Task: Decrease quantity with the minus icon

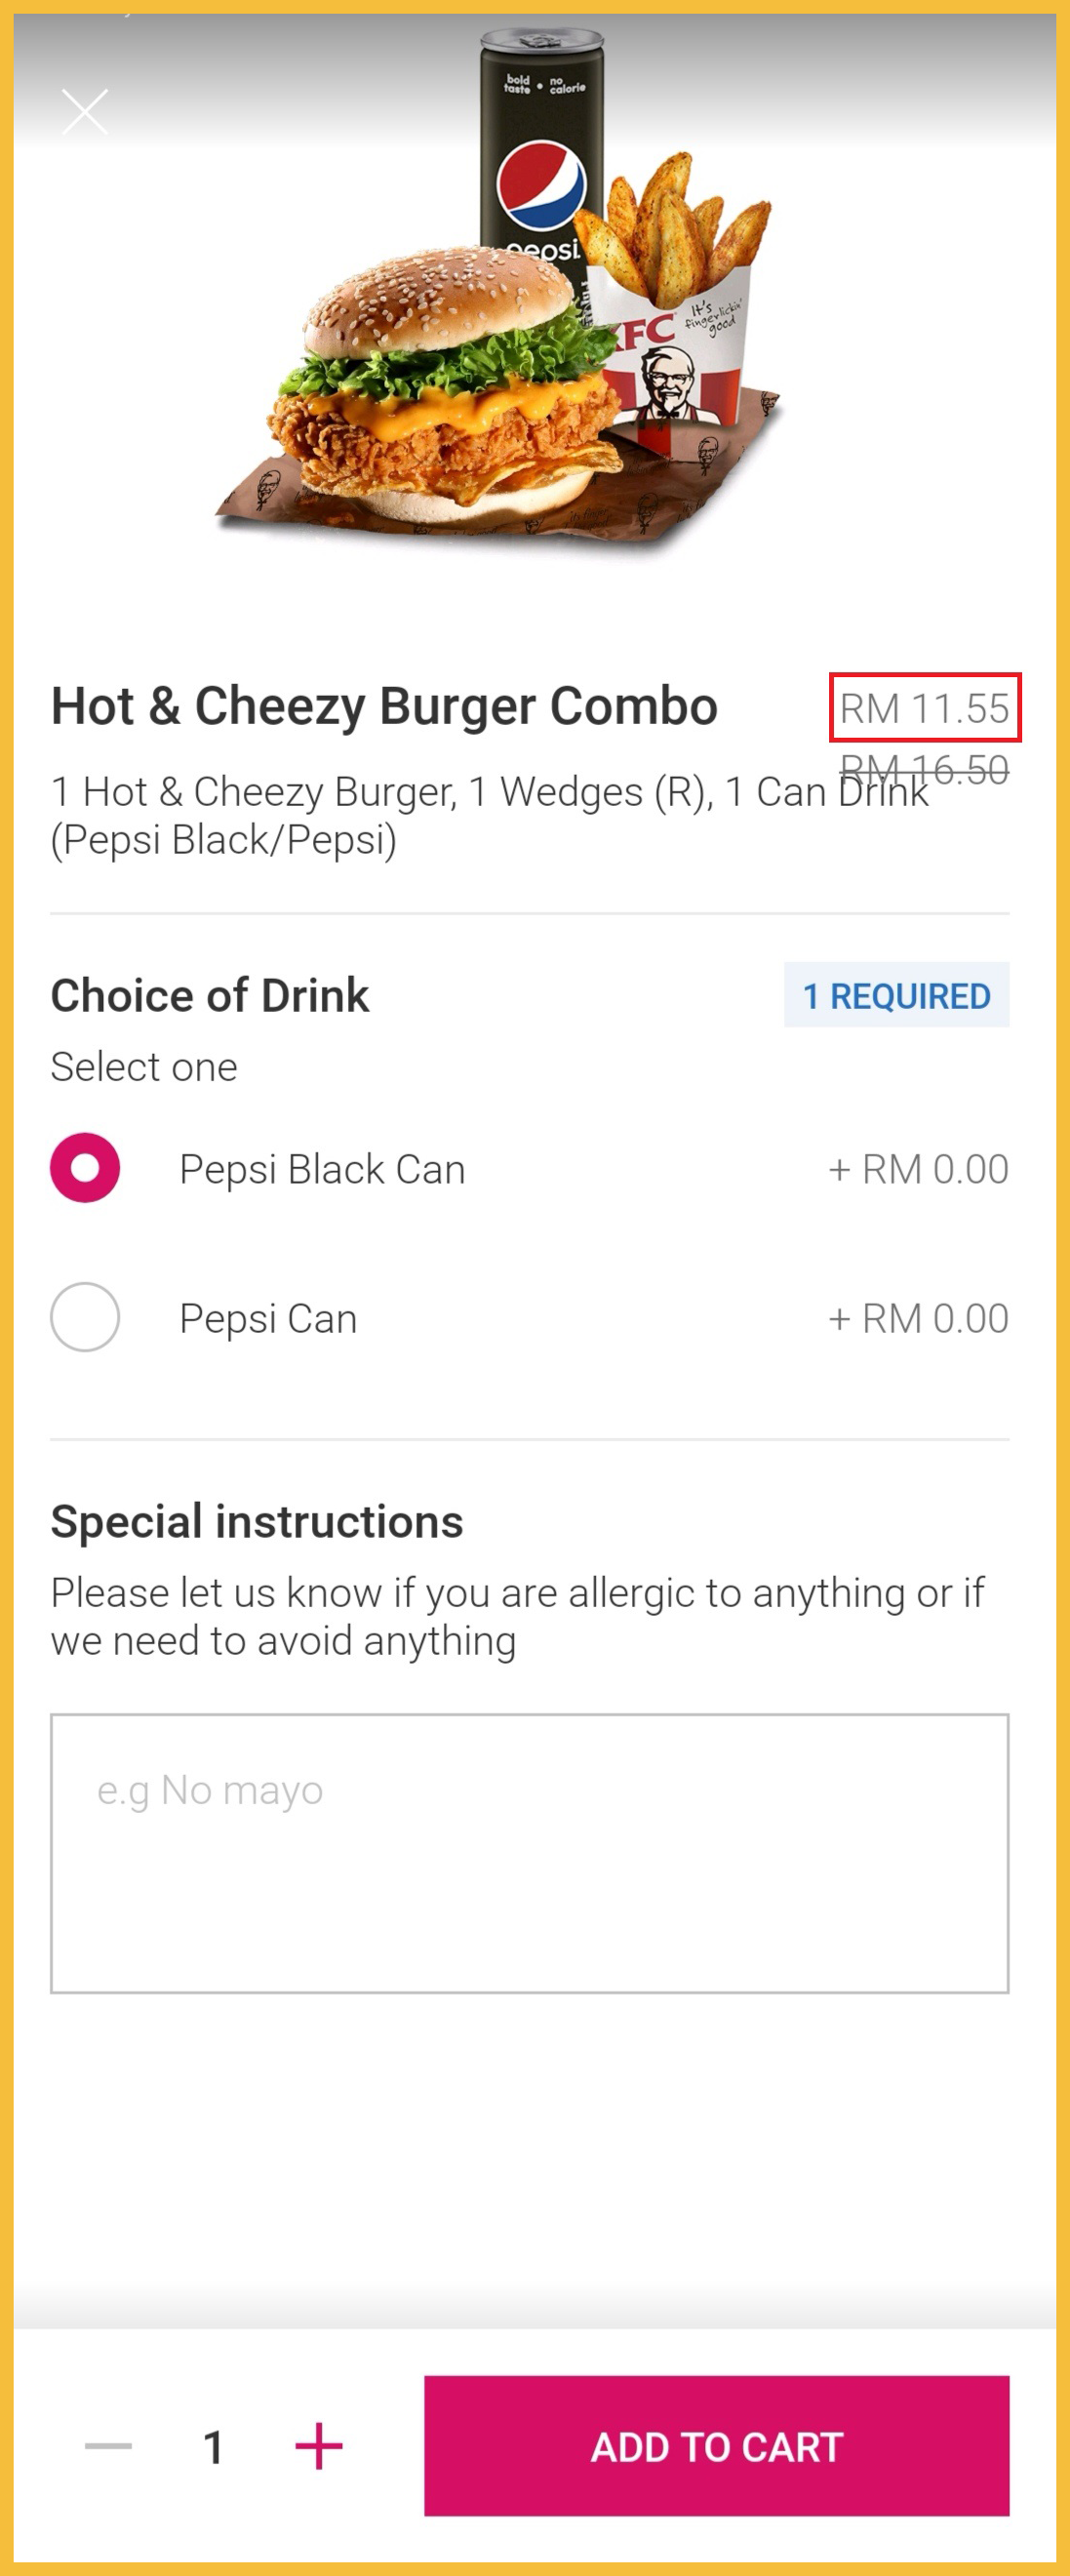Action: [108, 2446]
